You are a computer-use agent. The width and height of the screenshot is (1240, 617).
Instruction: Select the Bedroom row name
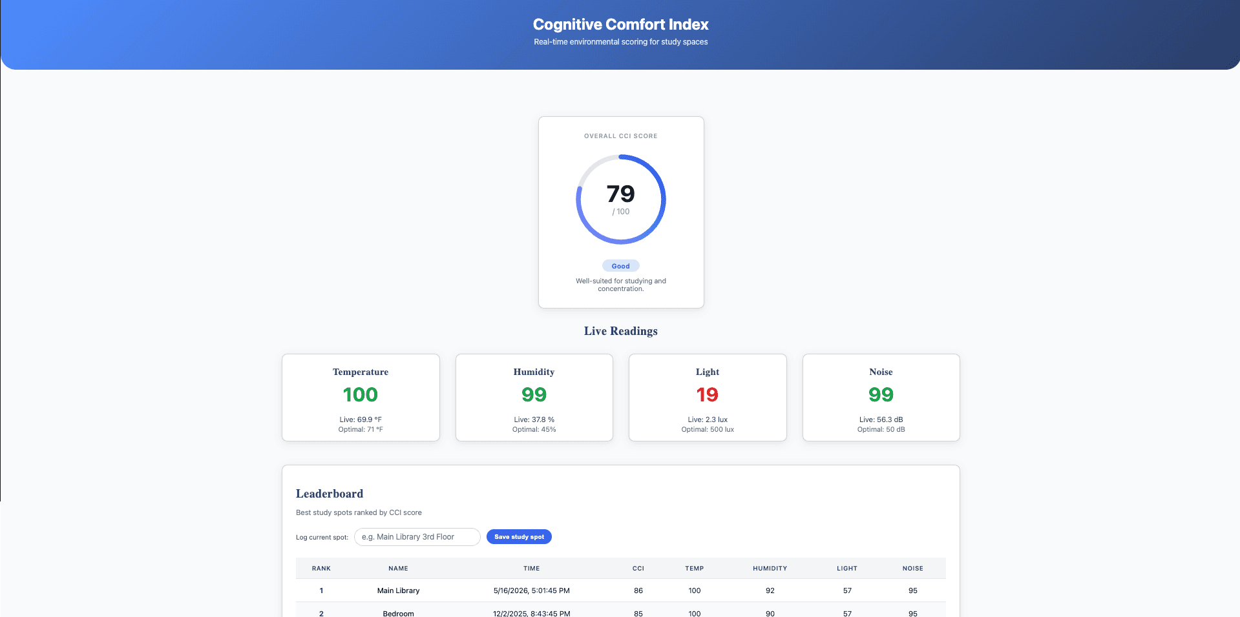click(399, 613)
